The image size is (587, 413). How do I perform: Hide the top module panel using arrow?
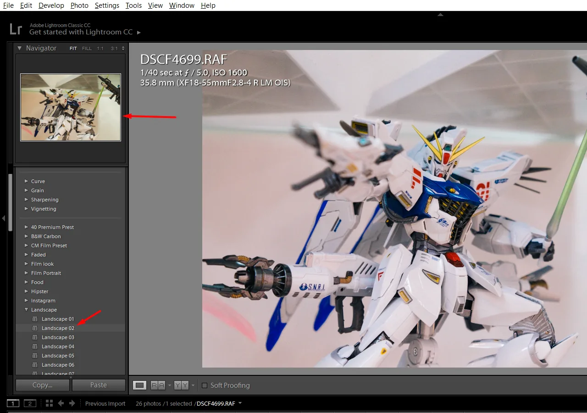pos(440,15)
